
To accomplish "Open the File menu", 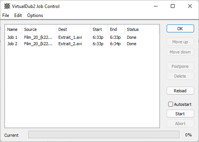I will coord(6,15).
